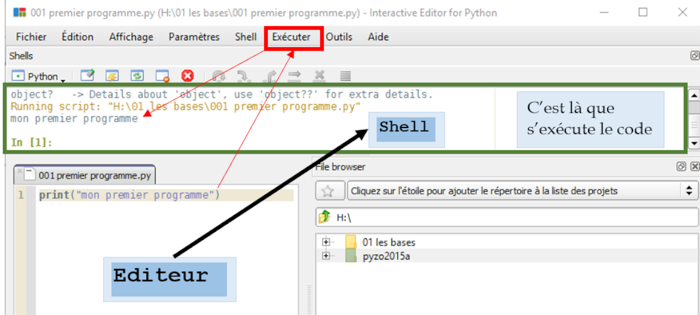Click the red terminate shell icon

(x=187, y=76)
